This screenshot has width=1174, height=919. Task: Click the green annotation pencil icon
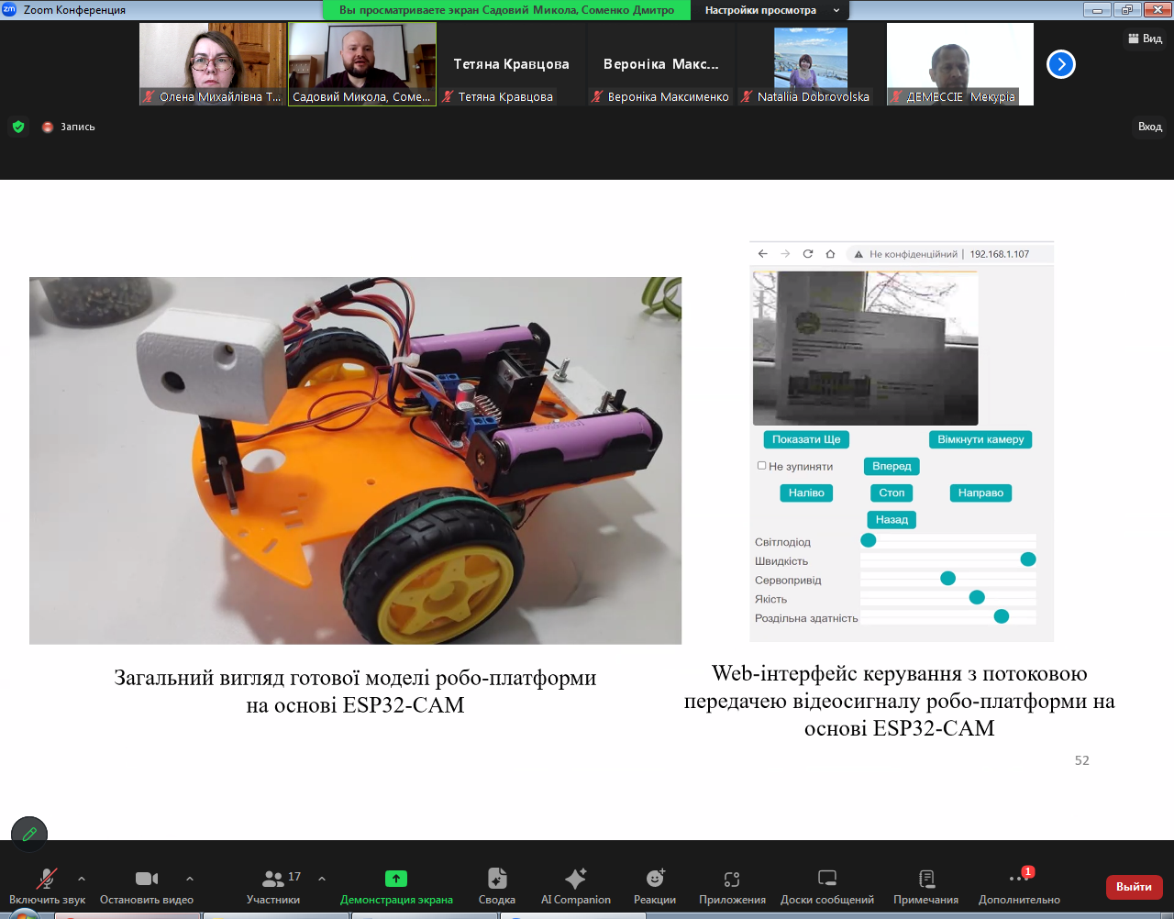tap(29, 834)
